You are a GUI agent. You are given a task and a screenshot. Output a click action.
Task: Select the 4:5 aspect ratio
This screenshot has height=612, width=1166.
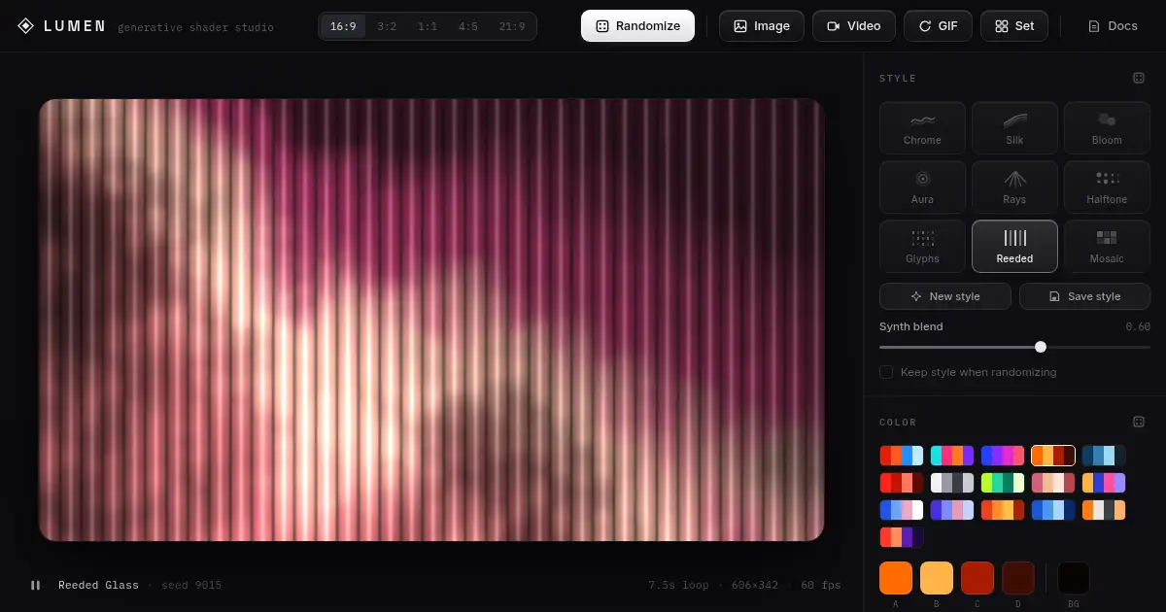point(468,26)
